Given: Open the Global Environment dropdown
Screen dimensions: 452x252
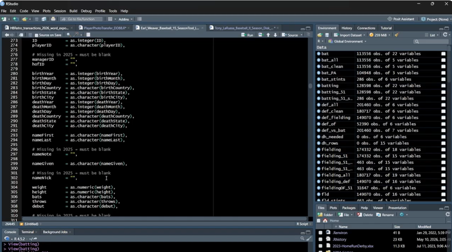Looking at the screenshot, I should 347,41.
